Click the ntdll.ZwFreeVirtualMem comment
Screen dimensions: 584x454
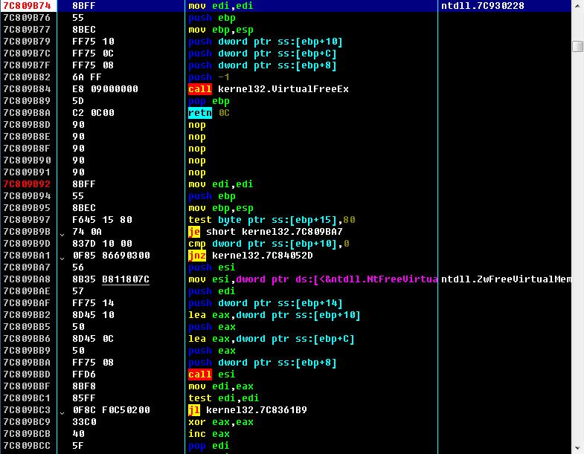[506, 279]
